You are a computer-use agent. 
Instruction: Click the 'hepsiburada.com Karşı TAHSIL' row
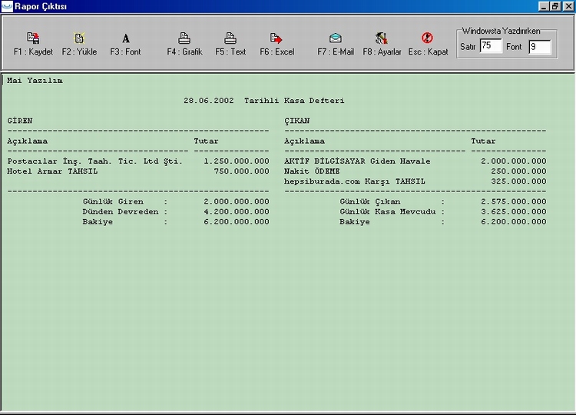pyautogui.click(x=354, y=181)
